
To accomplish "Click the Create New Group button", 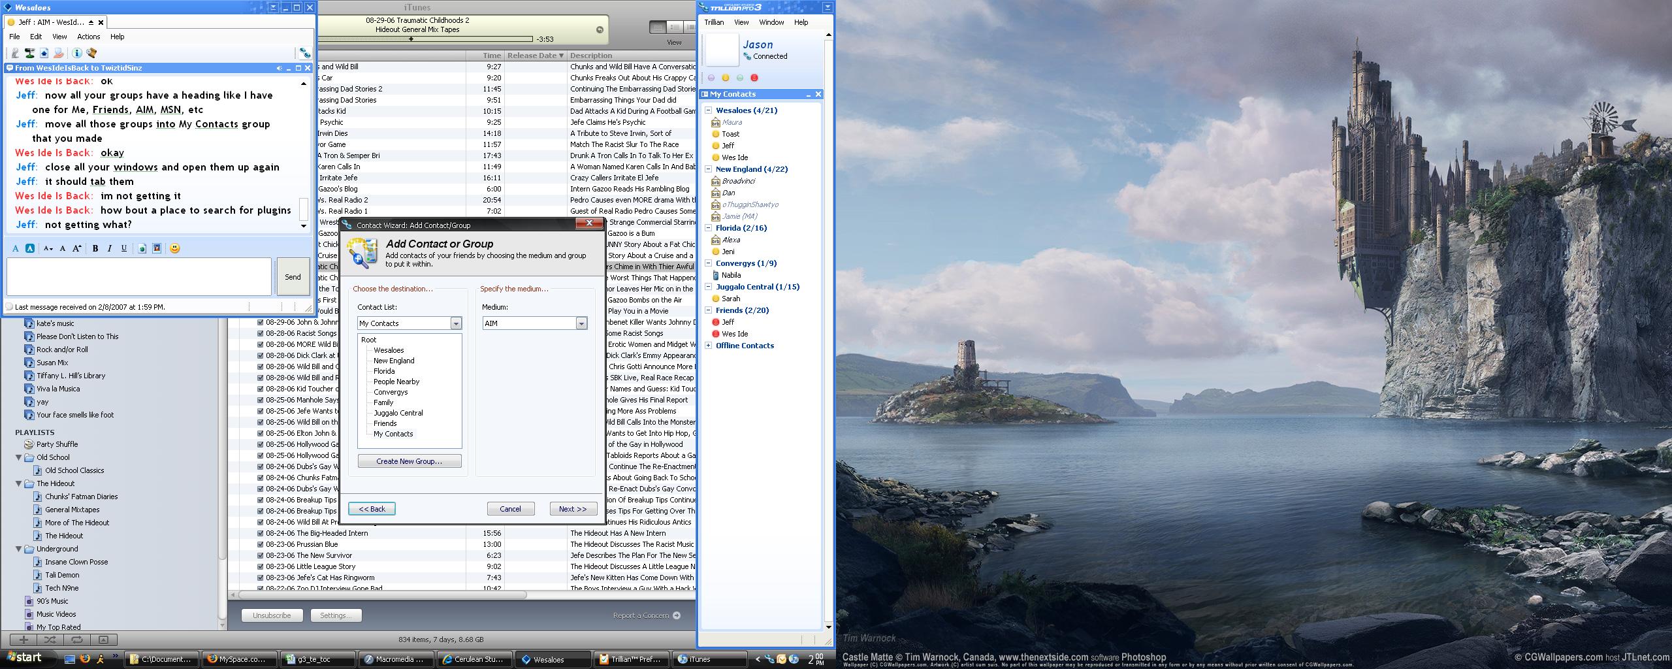I will tap(410, 461).
